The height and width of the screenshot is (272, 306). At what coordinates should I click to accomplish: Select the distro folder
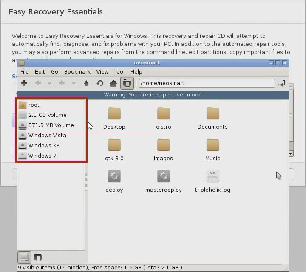click(164, 118)
